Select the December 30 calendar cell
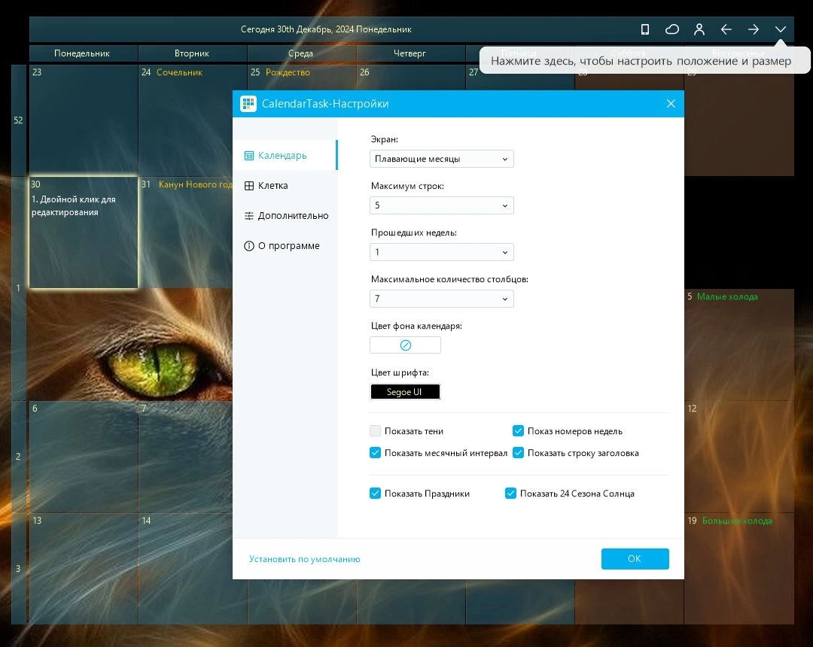The width and height of the screenshot is (813, 647). 84,232
